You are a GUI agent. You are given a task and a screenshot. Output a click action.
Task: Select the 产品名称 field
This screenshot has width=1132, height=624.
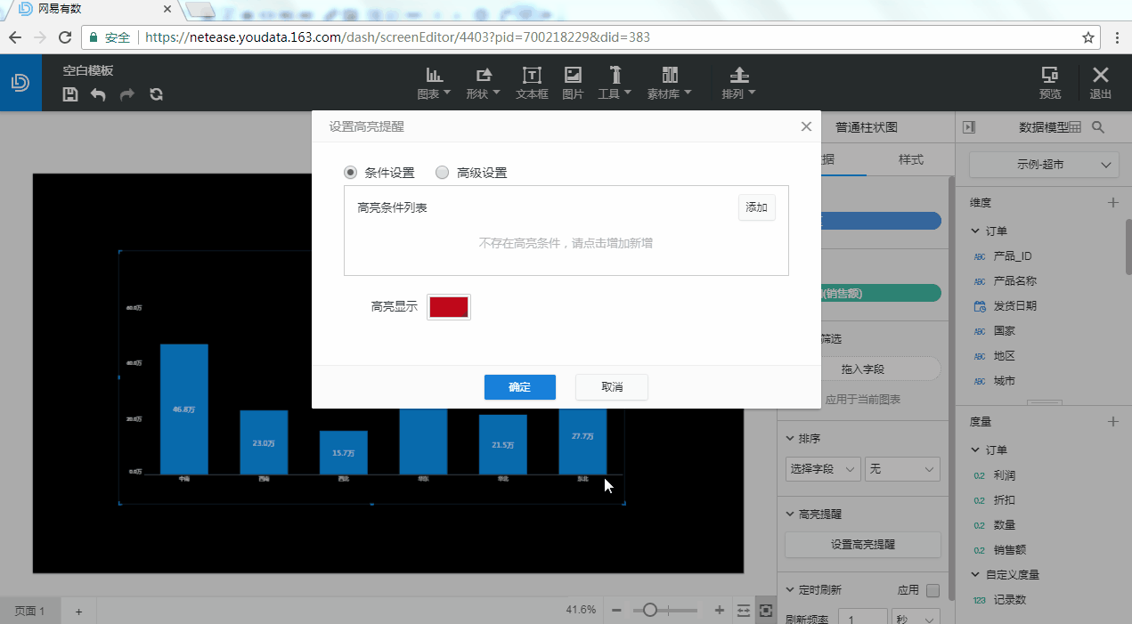click(1015, 280)
